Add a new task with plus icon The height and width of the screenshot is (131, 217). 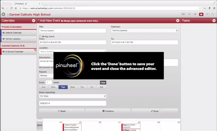(214, 21)
